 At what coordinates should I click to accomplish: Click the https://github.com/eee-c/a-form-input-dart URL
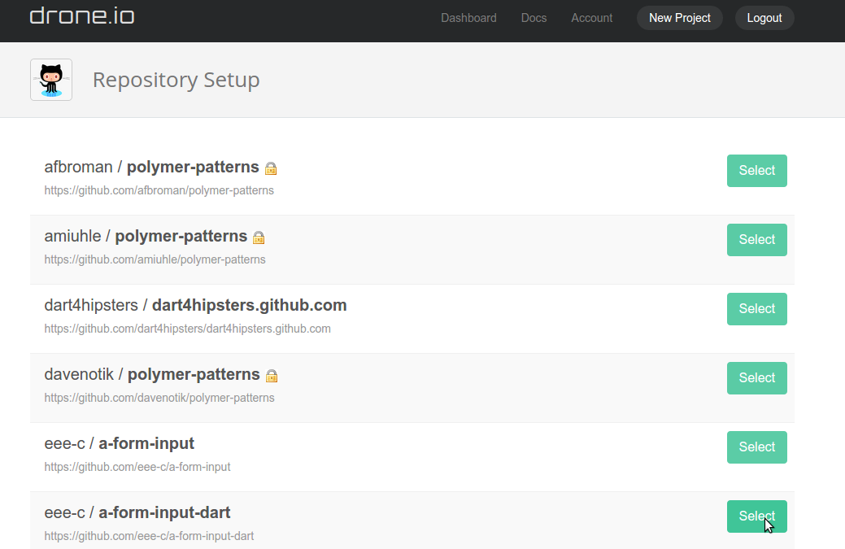149,536
